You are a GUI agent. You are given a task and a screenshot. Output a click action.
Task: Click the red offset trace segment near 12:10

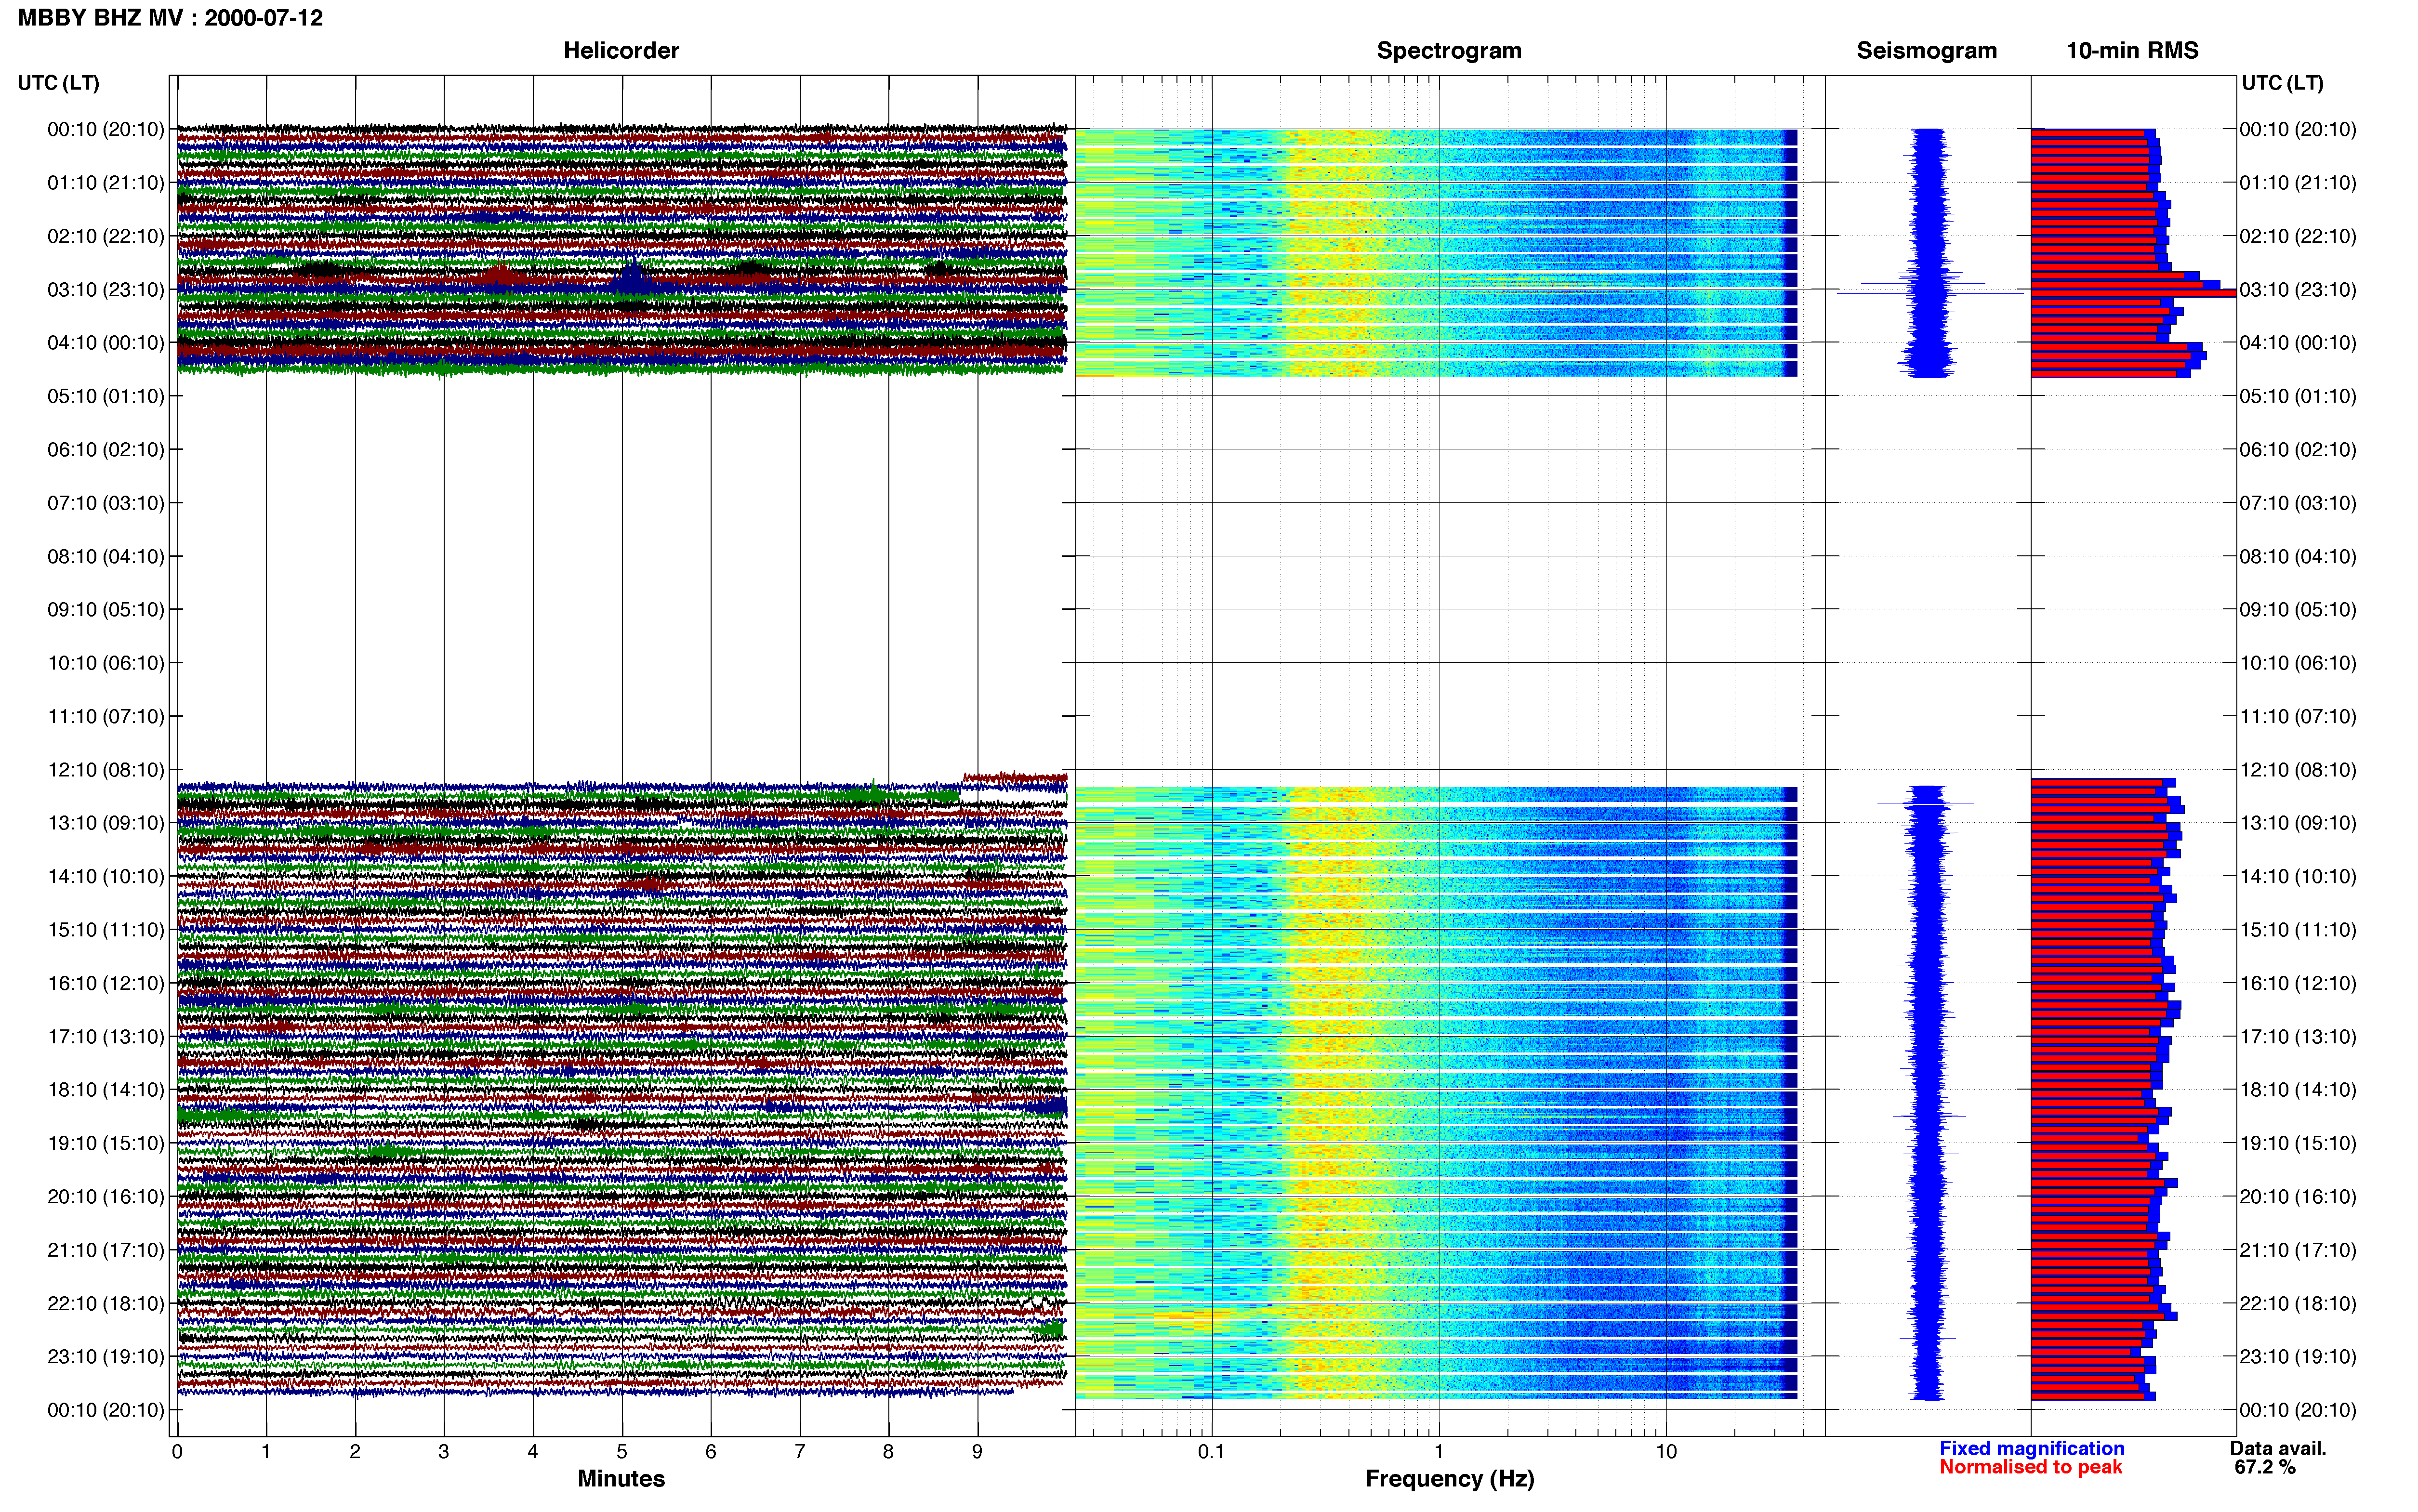tap(1015, 779)
